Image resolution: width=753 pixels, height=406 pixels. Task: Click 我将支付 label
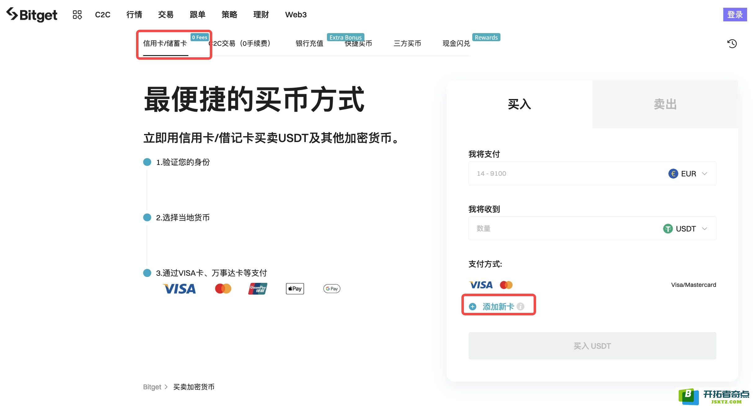[484, 154]
